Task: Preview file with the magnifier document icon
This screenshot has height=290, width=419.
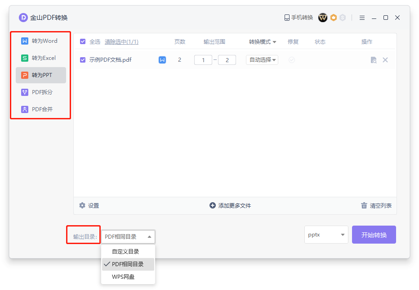Action: click(x=373, y=60)
